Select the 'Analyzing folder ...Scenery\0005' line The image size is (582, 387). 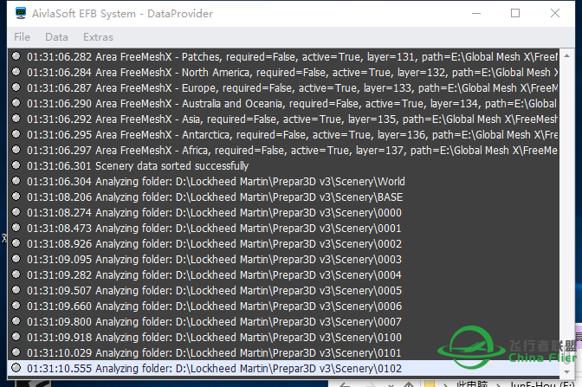283,291
